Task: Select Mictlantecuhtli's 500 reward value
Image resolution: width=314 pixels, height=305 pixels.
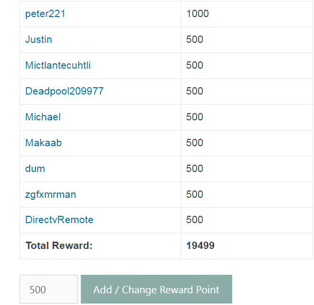Action: [194, 65]
